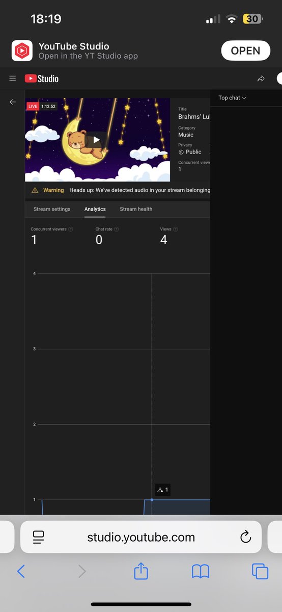The width and height of the screenshot is (282, 612).
Task: Select the Music category text
Action: pos(186,135)
